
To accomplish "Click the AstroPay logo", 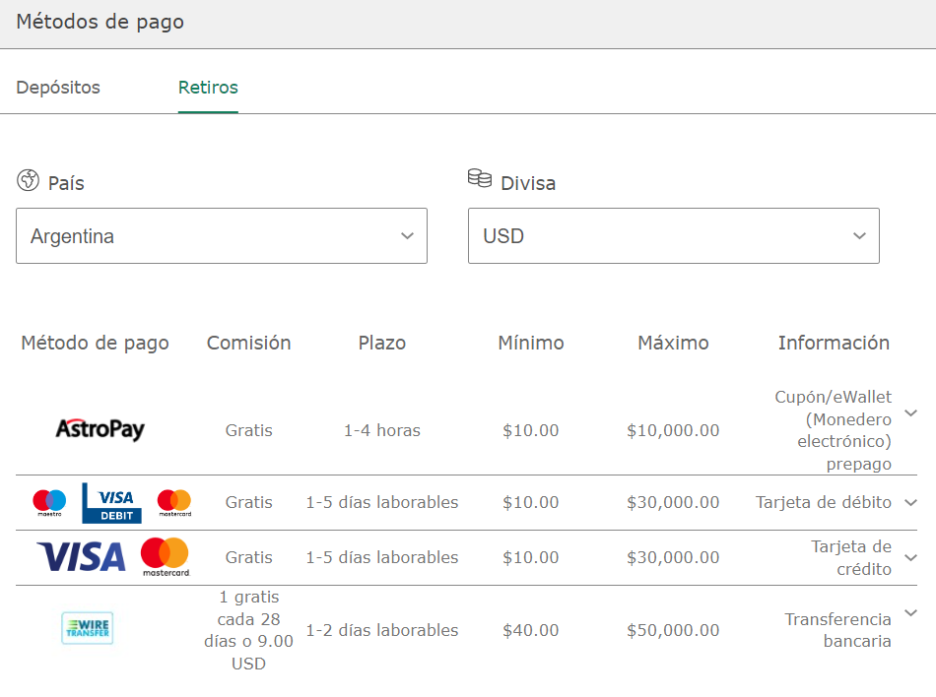I will click(100, 428).
